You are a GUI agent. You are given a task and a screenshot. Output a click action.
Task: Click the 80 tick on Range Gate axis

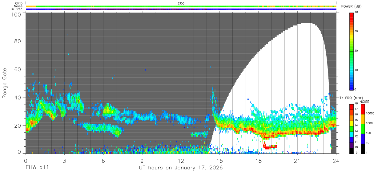tap(18, 41)
